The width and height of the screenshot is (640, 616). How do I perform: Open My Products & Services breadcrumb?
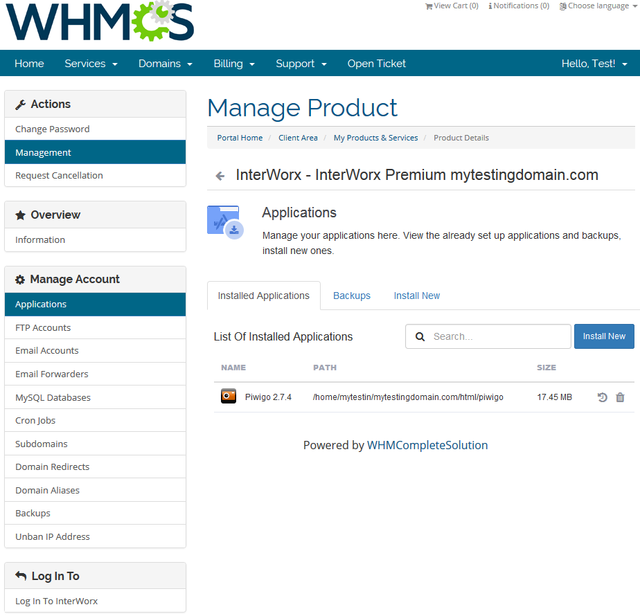(375, 138)
